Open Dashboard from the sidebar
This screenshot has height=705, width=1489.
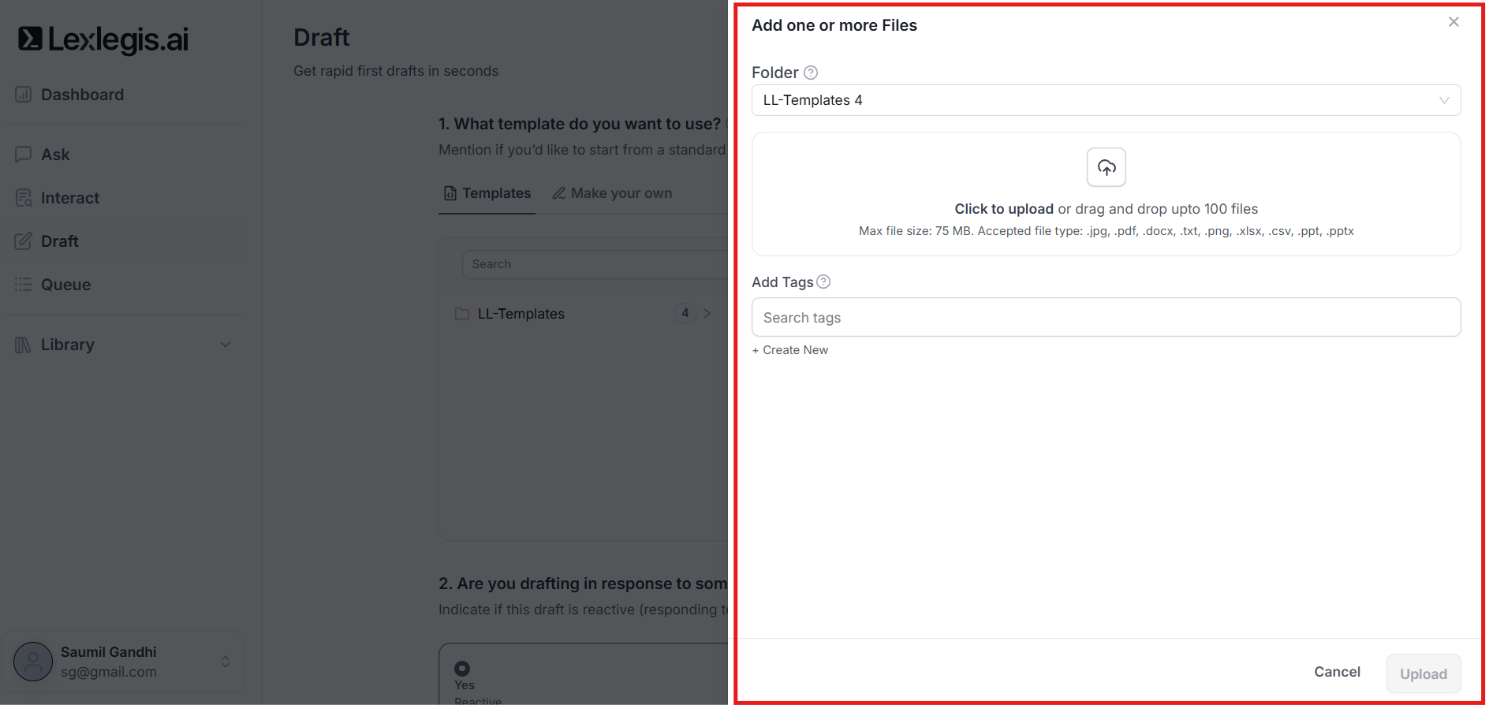(x=82, y=95)
